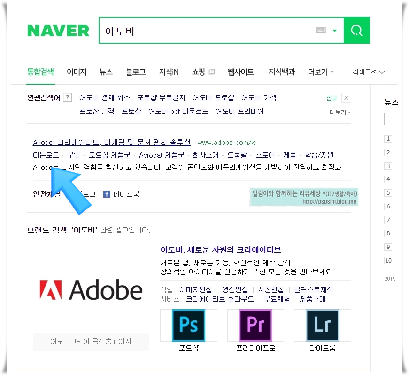Click the 스토어 sublink
Image resolution: width=409 pixels, height=376 pixels.
pyautogui.click(x=265, y=155)
